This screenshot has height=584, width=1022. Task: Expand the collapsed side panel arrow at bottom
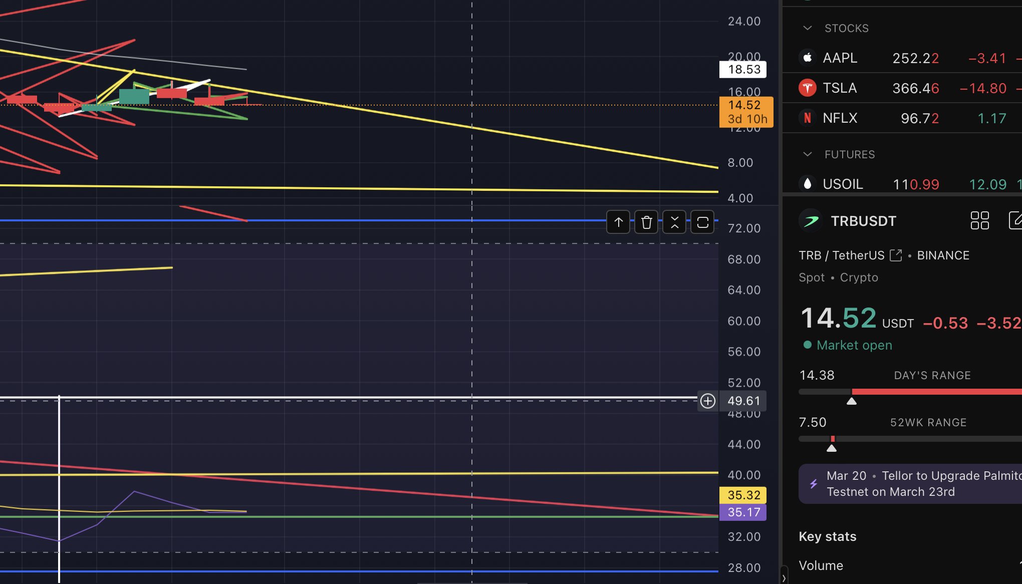tap(784, 577)
